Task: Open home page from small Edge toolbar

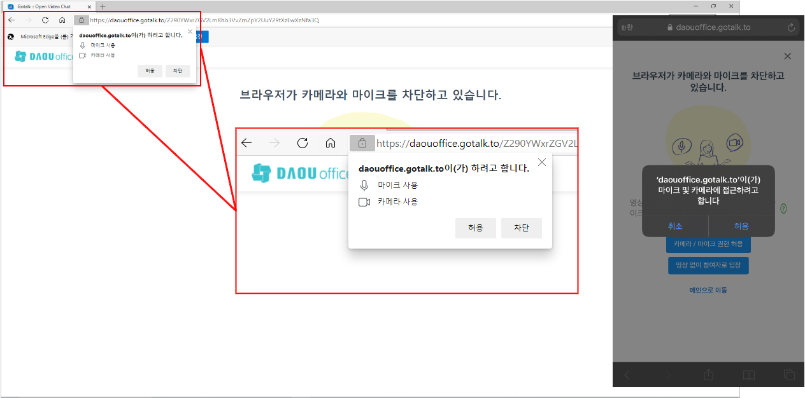Action: point(62,20)
